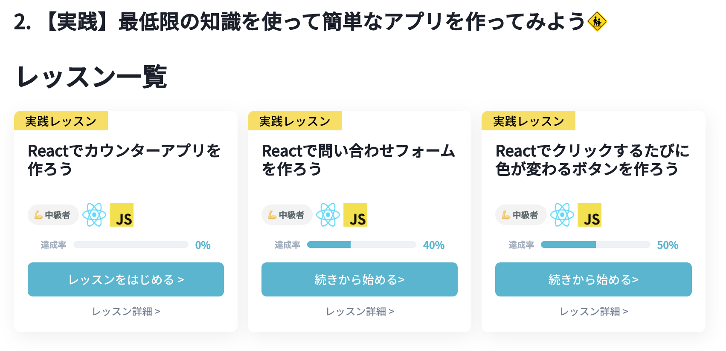Click JS icon on color button card
The image size is (726, 351).
tap(590, 215)
